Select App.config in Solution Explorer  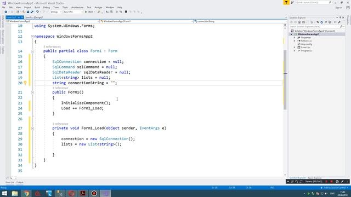tap(305, 44)
